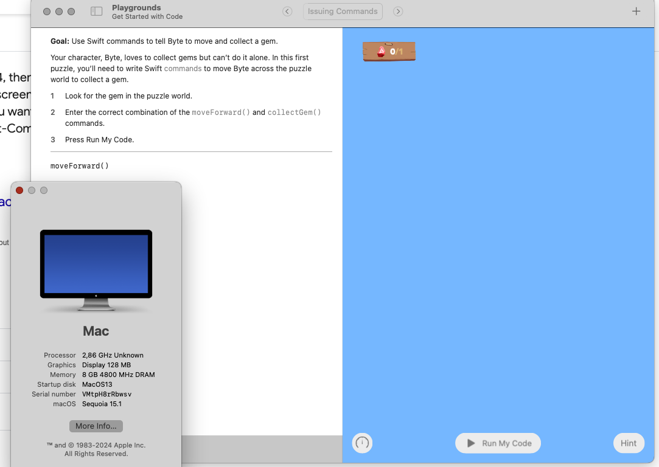Open the Issuing Commands page selector

coord(343,12)
